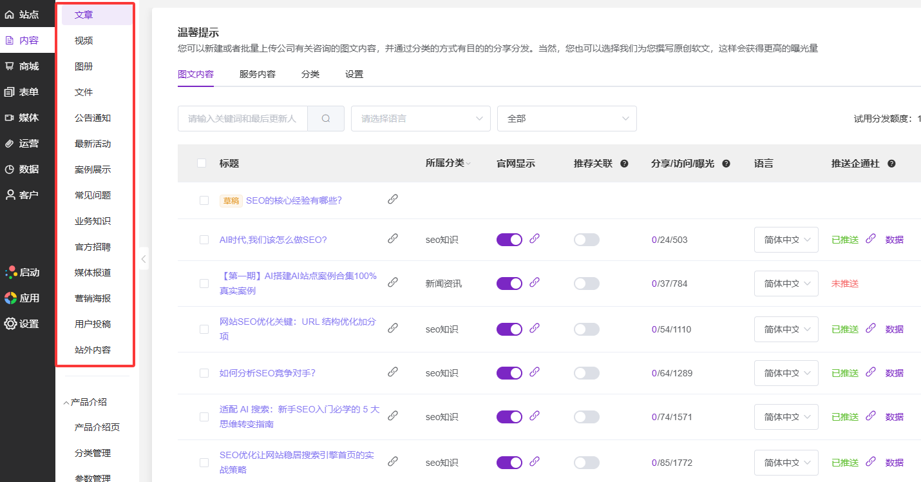The width and height of the screenshot is (921, 482).
Task: Switch to the 服务内容 tab
Action: point(258,74)
